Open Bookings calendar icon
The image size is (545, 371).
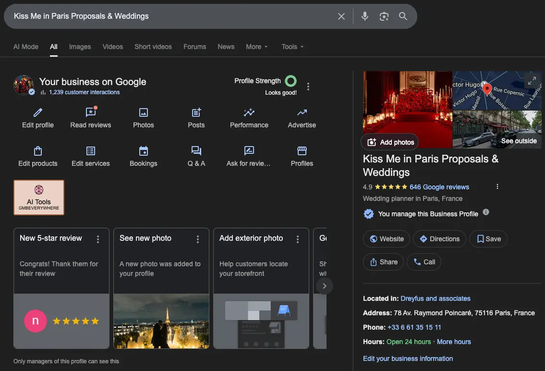click(143, 150)
